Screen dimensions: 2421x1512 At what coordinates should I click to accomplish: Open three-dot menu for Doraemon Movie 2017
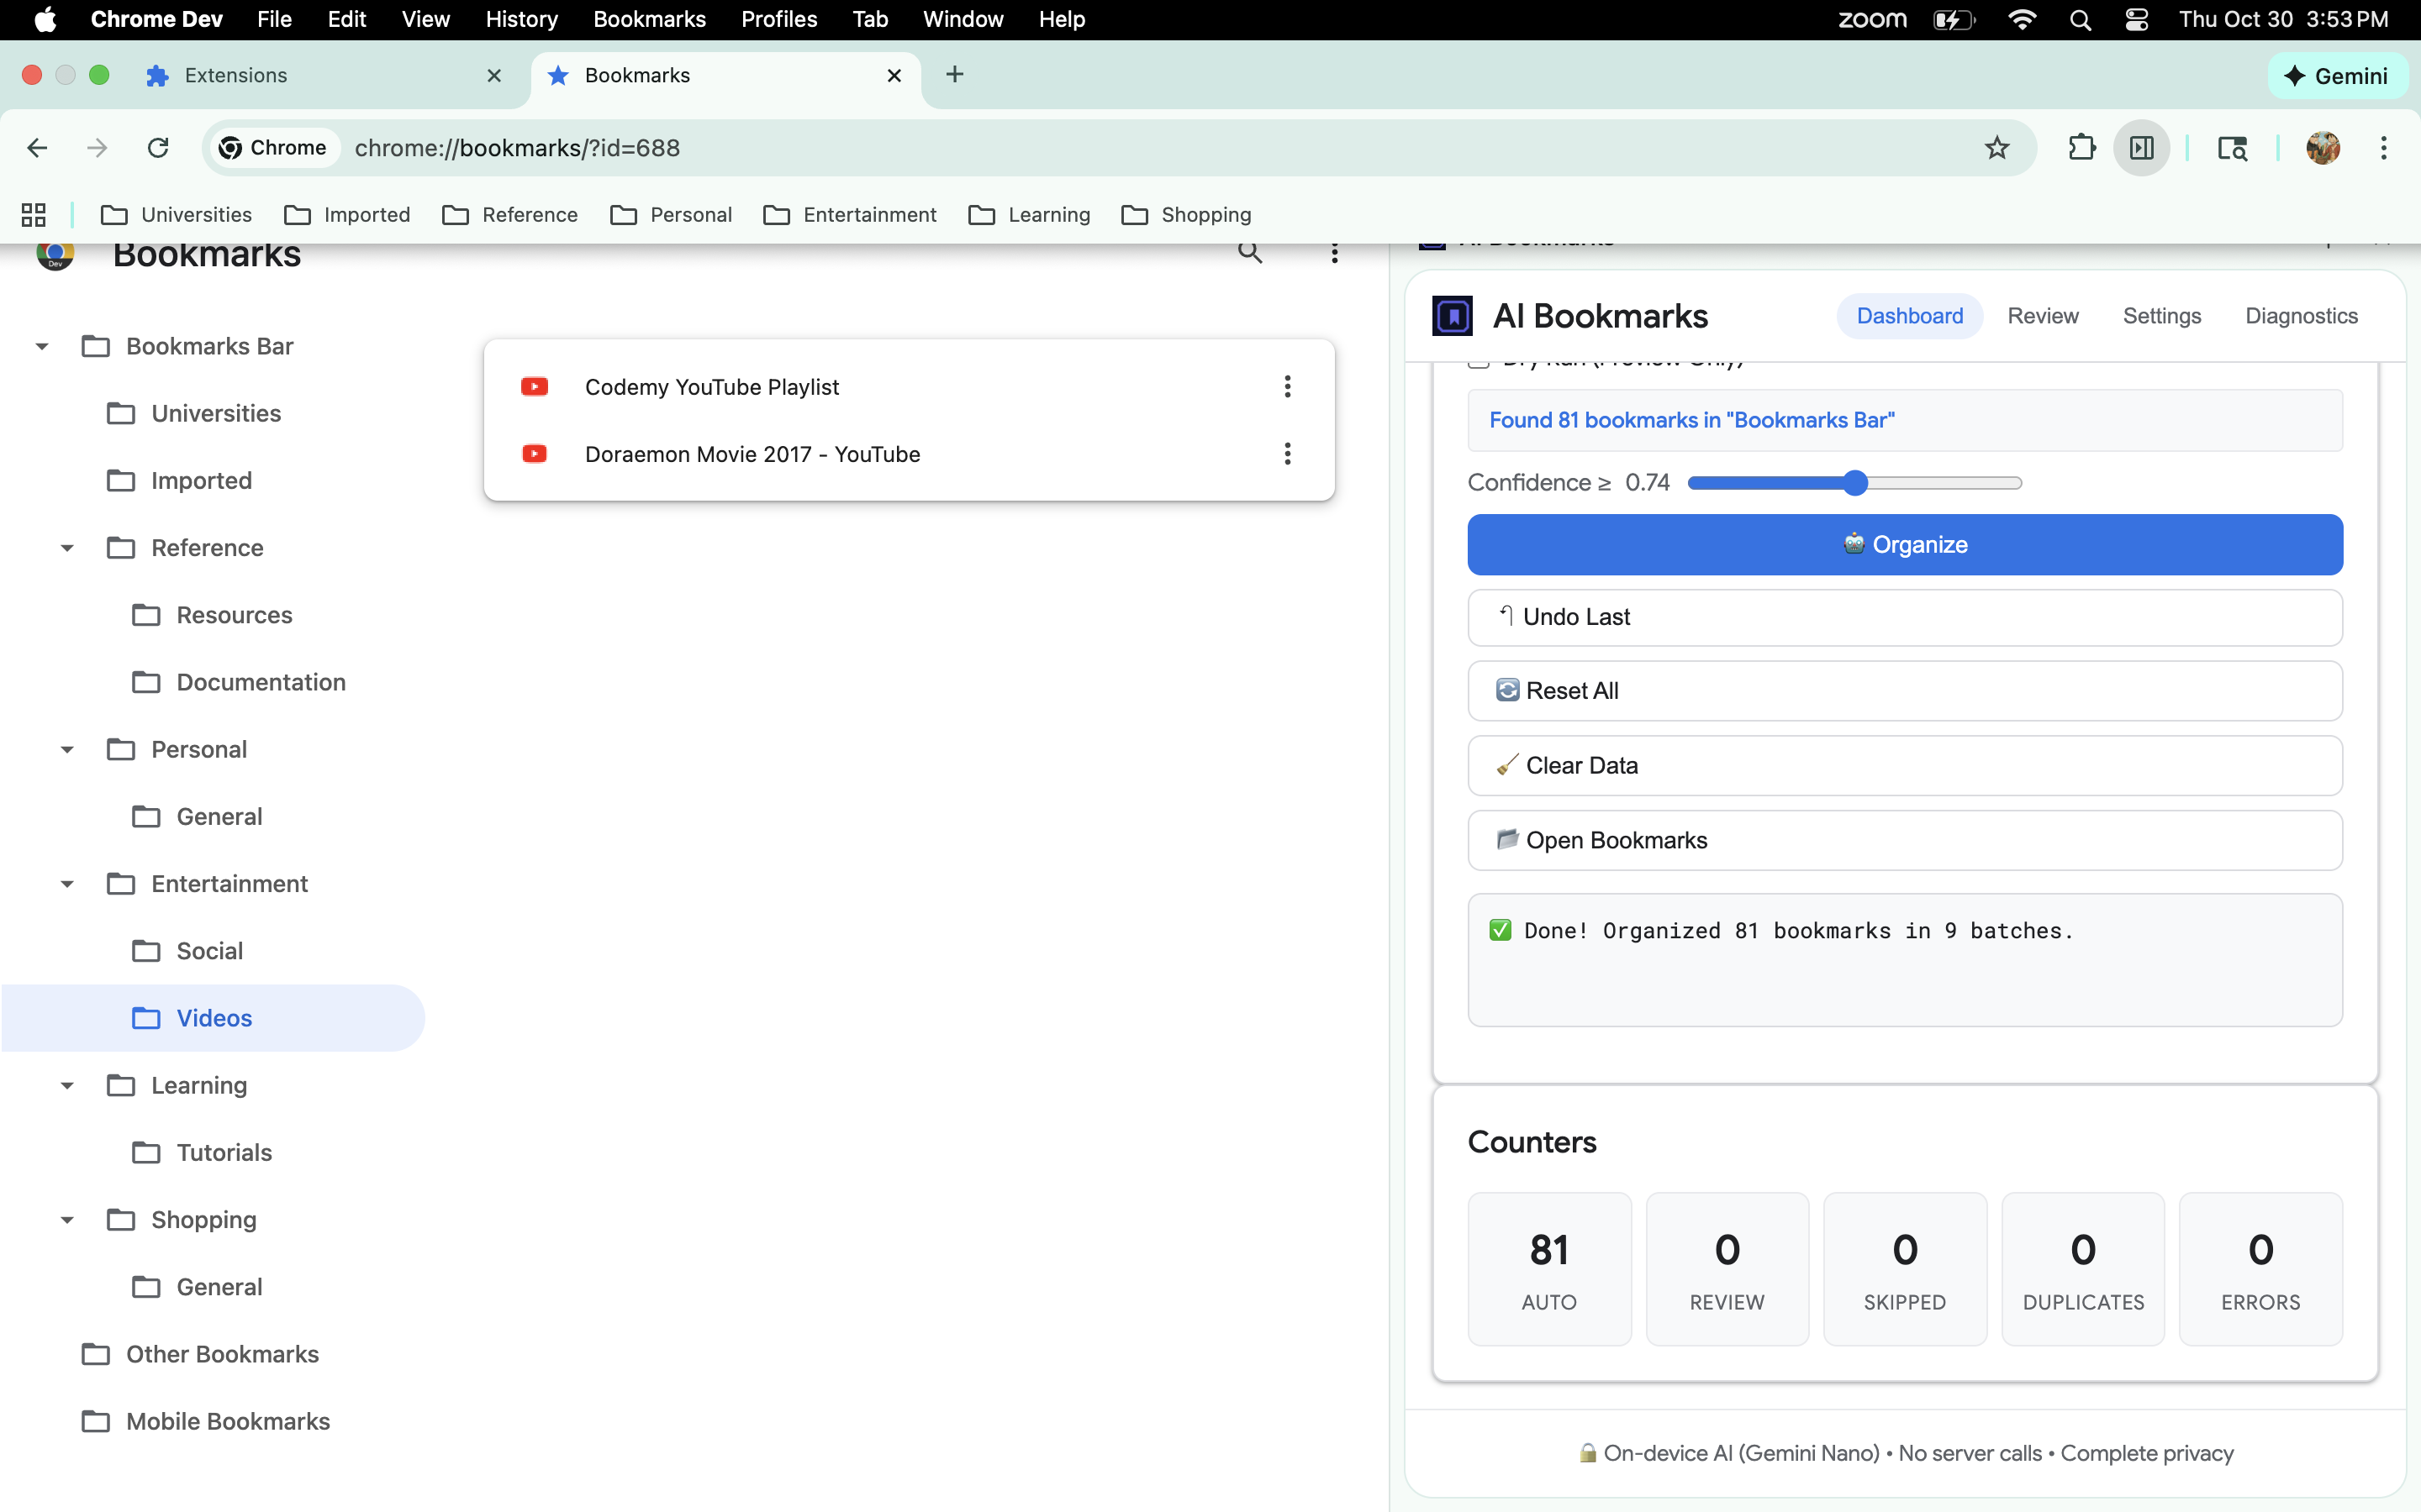point(1288,454)
